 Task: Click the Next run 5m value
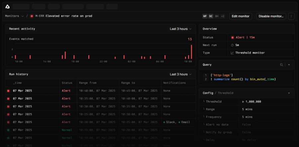[237, 45]
